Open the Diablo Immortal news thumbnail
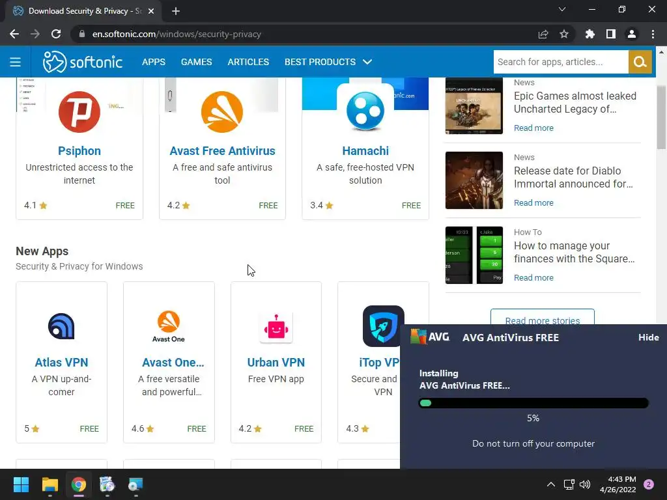 tap(474, 180)
